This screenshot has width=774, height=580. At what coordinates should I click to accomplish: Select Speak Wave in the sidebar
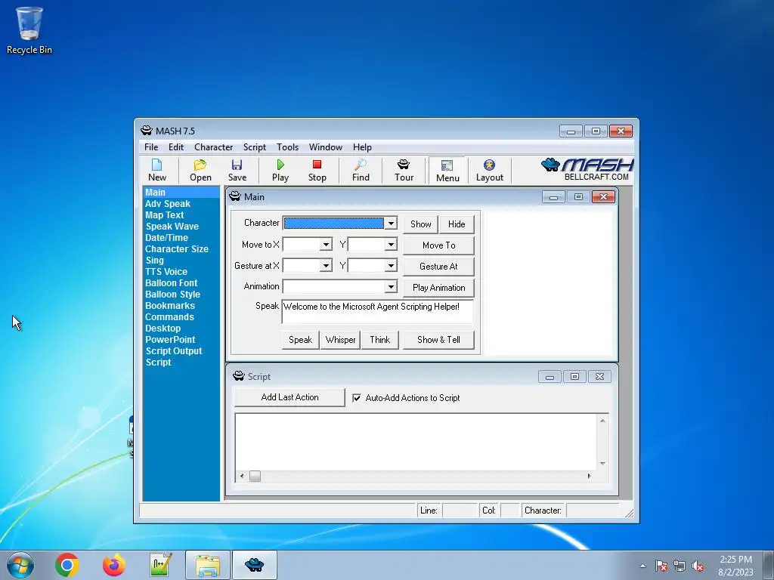172,227
